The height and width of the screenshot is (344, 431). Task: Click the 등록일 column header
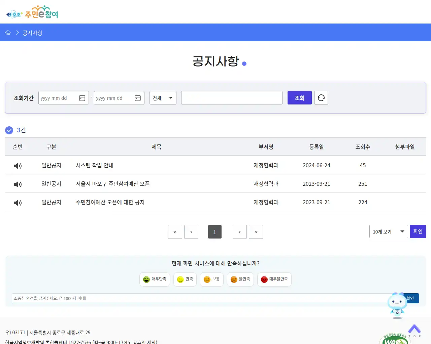[317, 147]
